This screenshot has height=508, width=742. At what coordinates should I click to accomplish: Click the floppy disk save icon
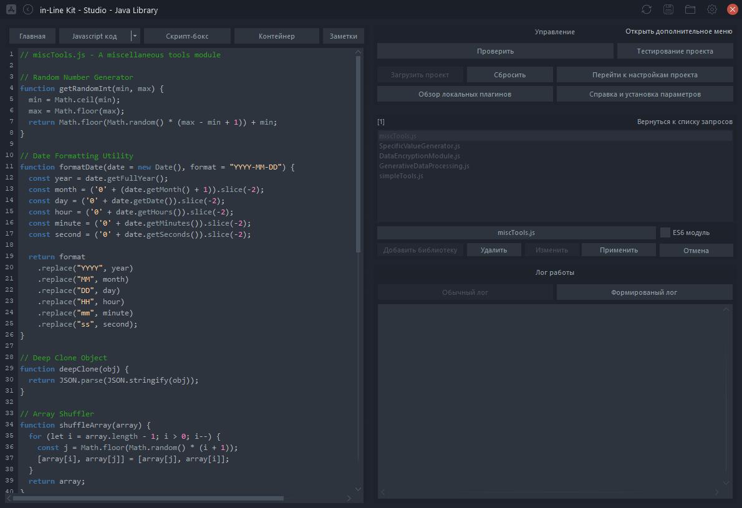pyautogui.click(x=668, y=9)
